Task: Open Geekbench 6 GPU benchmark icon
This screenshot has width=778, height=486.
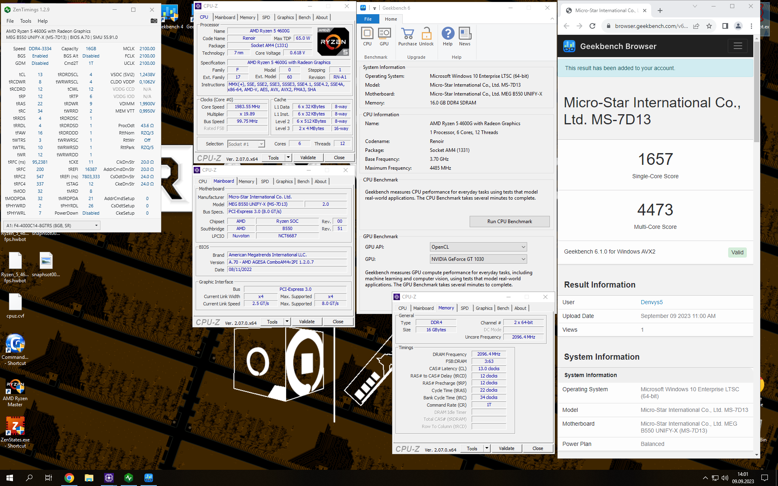Action: pos(384,36)
